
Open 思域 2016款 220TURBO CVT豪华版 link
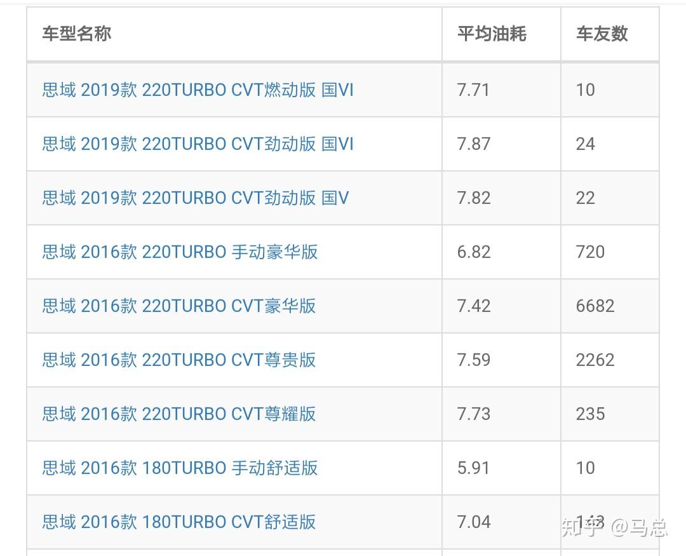coord(179,306)
